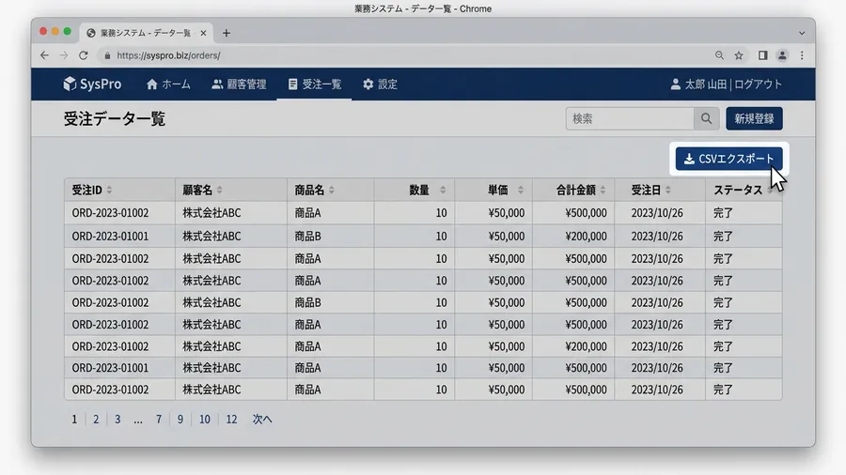Open a new tab with the plus icon
Viewport: 846px width, 475px height.
click(x=226, y=34)
